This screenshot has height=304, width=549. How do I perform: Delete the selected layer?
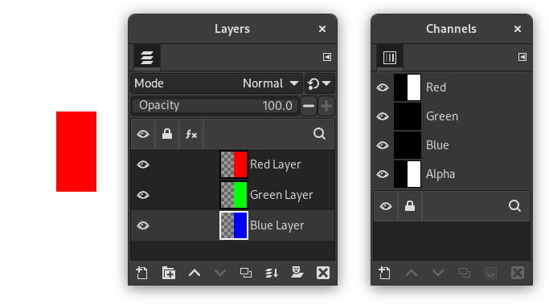tap(323, 273)
